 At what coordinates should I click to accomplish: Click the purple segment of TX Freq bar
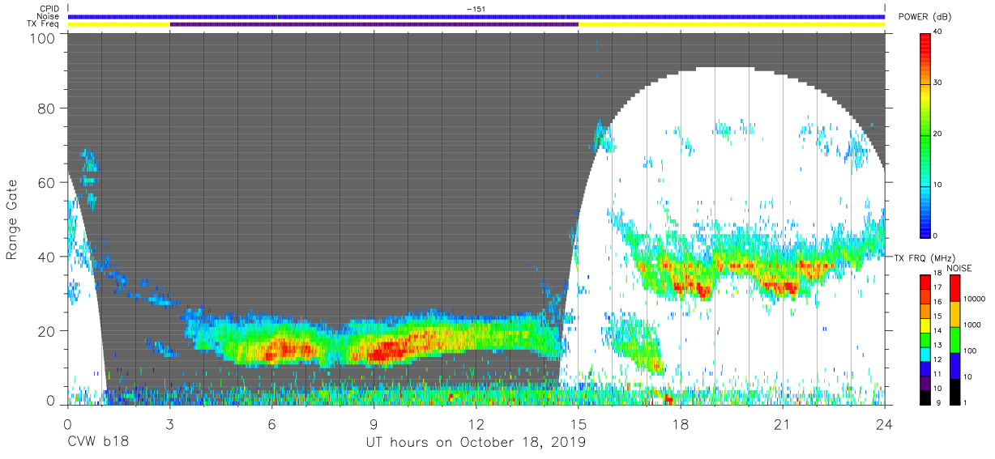(x=374, y=24)
